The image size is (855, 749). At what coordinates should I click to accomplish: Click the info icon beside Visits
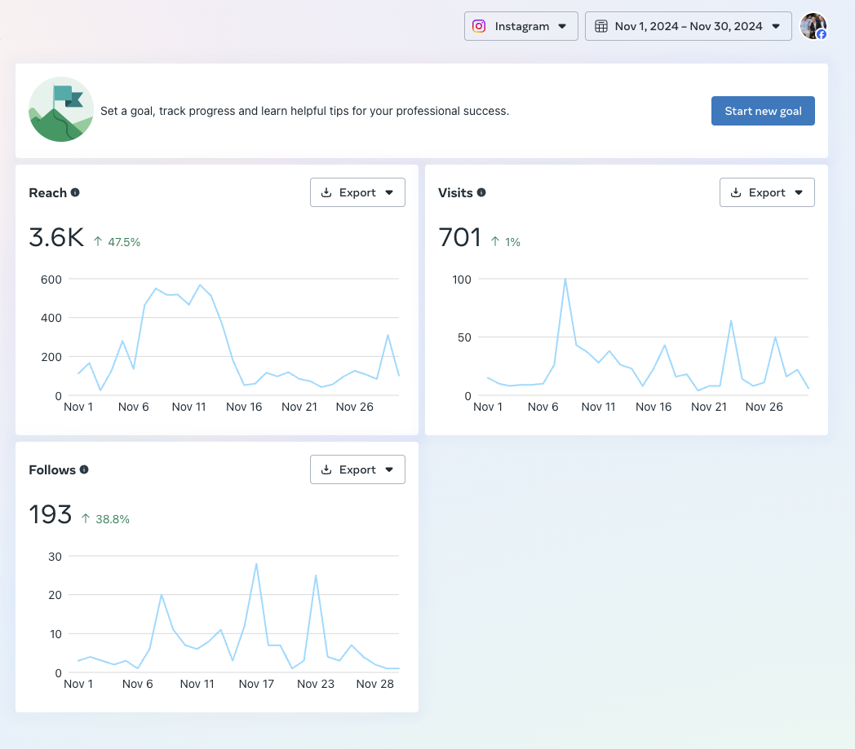click(x=481, y=192)
